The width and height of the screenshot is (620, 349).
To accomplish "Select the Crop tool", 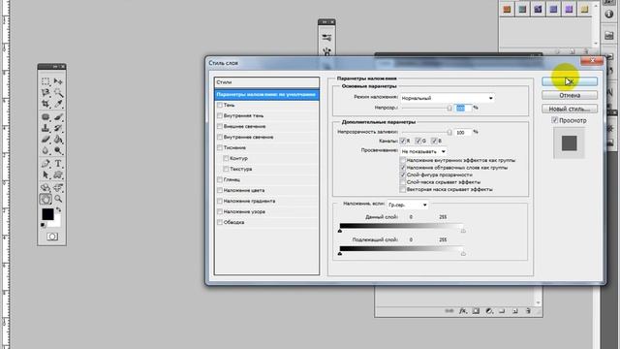I will pos(46,104).
